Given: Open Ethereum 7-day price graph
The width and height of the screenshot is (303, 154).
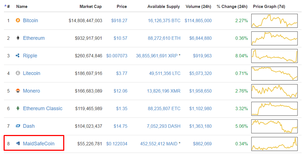Looking at the screenshot, I should (x=274, y=38).
